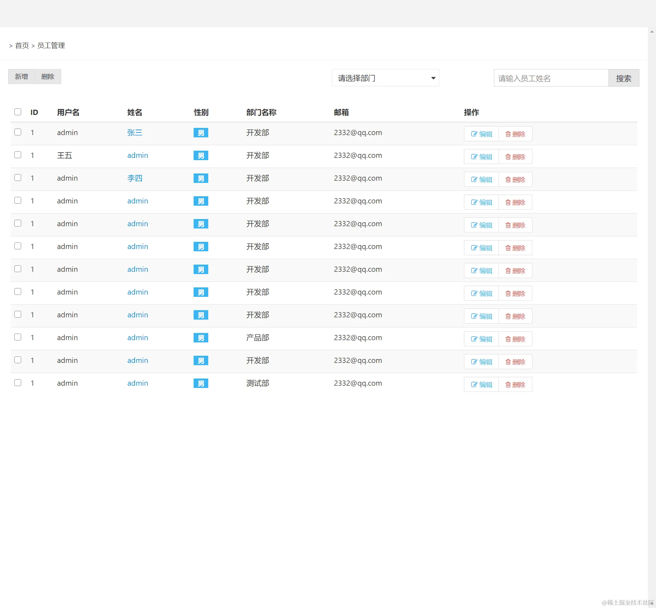Image resolution: width=656 pixels, height=608 pixels.
Task: Open the 请选择部门 department dropdown
Action: click(385, 78)
